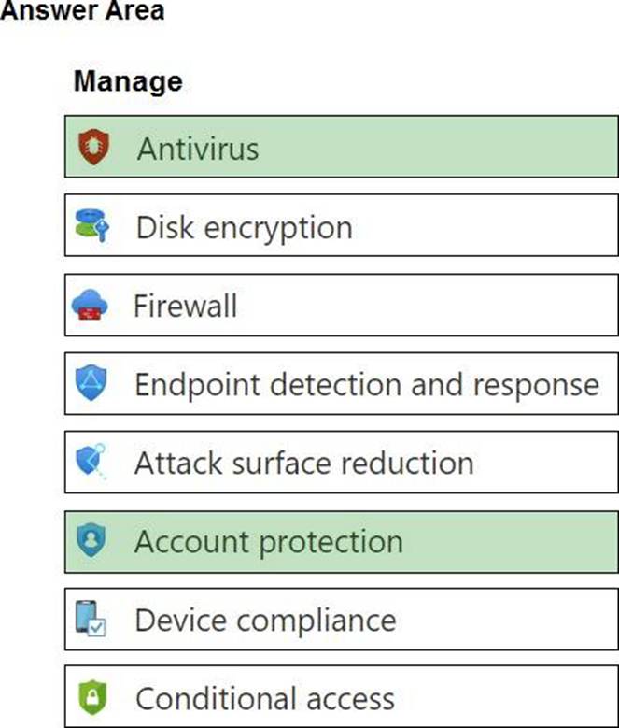Click the Manage section heading
Screen dimensions: 619x728
coord(128,81)
